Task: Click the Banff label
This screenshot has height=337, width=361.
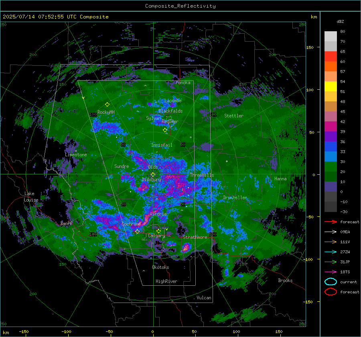Action: tap(66, 224)
